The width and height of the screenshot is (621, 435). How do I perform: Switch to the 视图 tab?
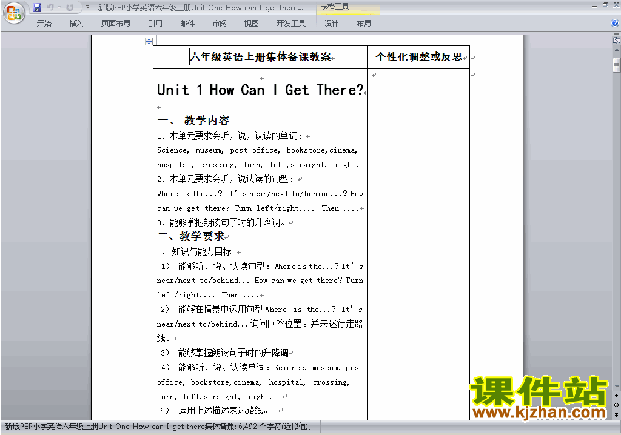pos(251,24)
